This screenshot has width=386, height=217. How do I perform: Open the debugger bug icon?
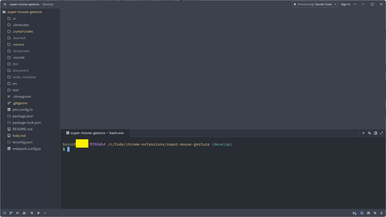tap(368, 213)
